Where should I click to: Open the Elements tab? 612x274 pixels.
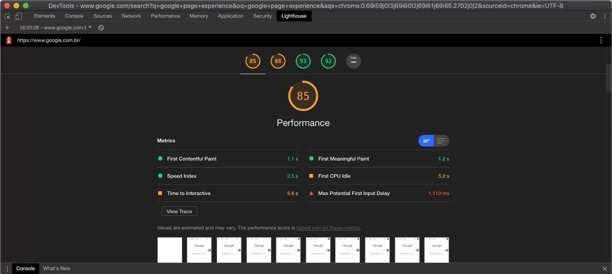45,16
